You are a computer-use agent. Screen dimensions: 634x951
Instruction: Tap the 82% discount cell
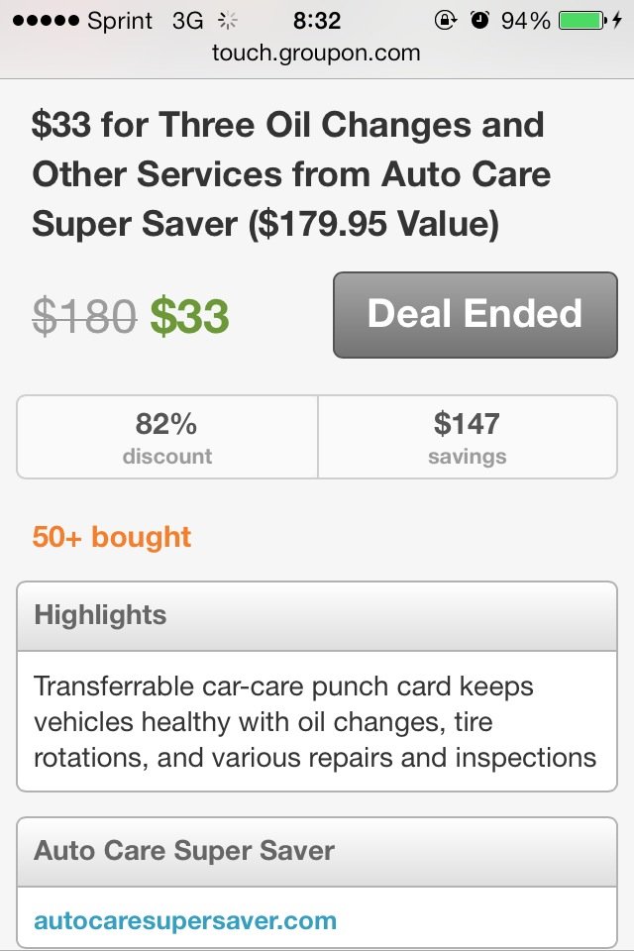coord(167,437)
